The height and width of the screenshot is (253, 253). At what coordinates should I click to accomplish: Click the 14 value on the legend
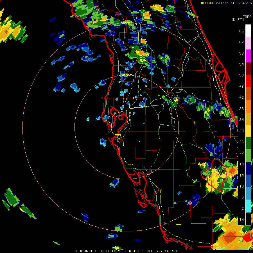pos(241,175)
